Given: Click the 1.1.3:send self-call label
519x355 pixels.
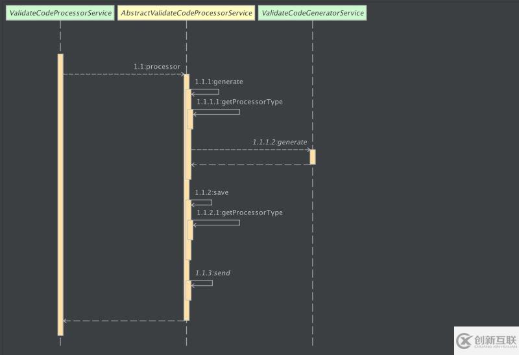Looking at the screenshot, I should (213, 273).
